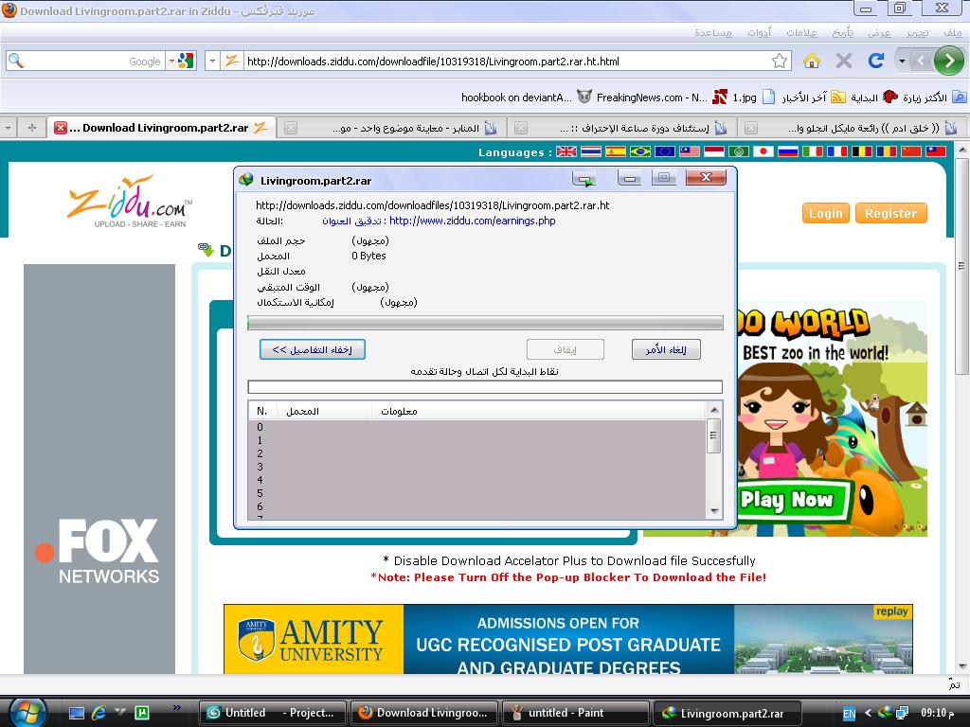Open the علامات (Bookmarks) menu

tap(801, 32)
